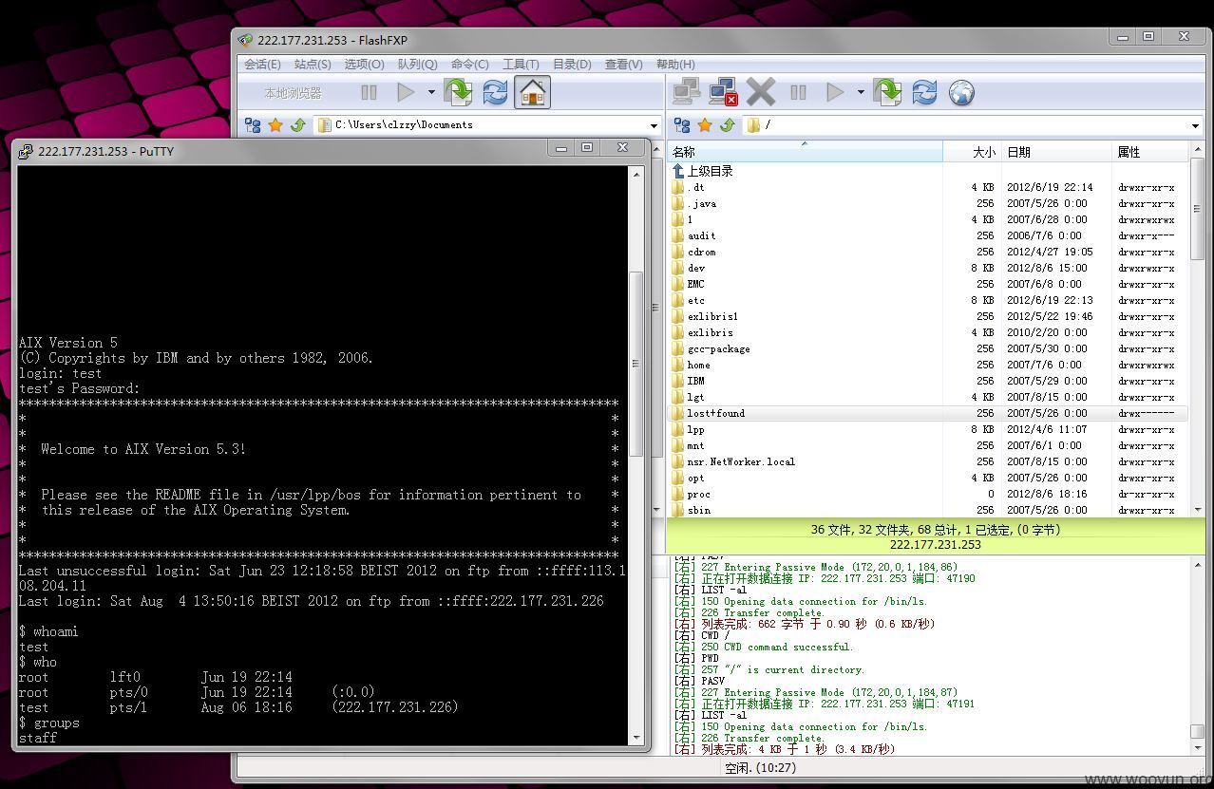Viewport: 1214px width, 789px height.
Task: Click the home local browser icon
Action: coord(532,92)
